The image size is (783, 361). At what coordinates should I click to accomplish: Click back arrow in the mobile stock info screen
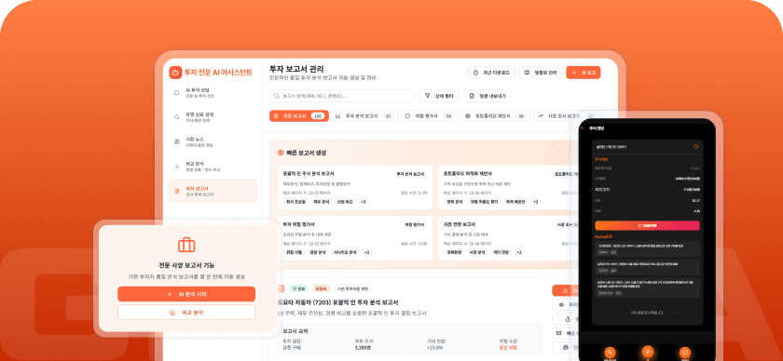(583, 128)
